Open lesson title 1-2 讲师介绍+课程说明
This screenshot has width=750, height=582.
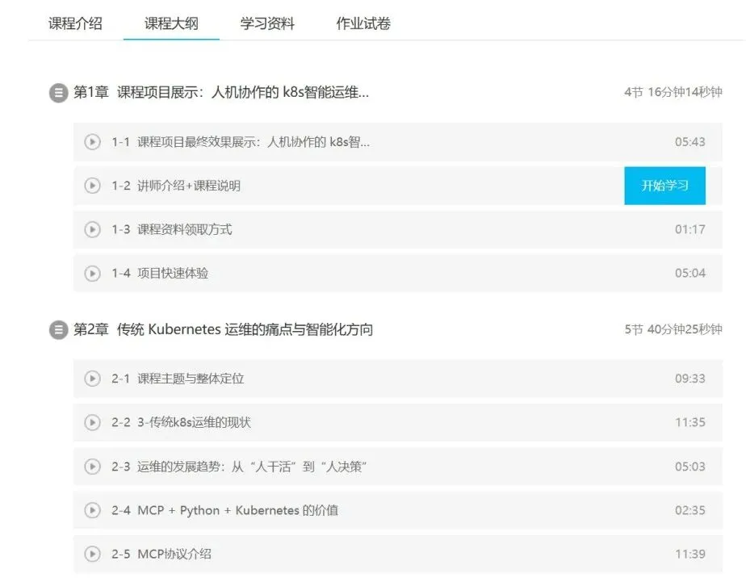coord(176,186)
